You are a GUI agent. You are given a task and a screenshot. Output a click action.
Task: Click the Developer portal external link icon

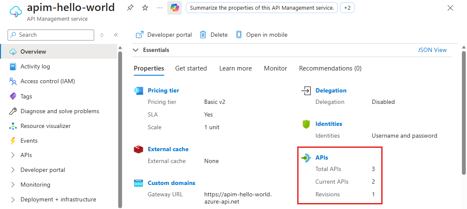point(139,35)
